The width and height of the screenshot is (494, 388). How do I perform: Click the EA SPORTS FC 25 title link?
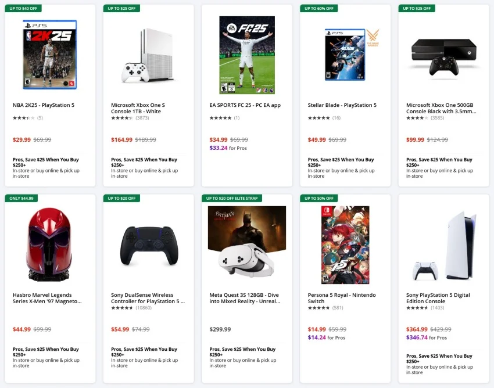(x=245, y=105)
